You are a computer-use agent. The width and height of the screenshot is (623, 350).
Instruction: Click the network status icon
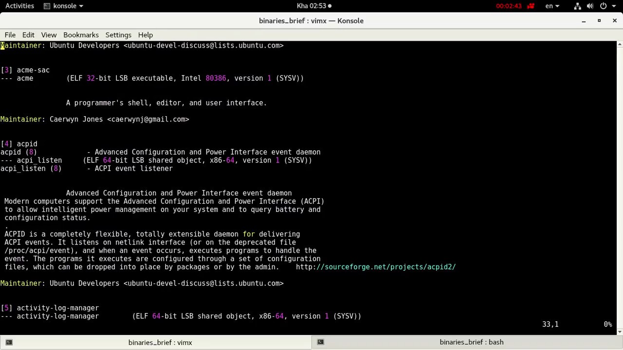tap(577, 6)
